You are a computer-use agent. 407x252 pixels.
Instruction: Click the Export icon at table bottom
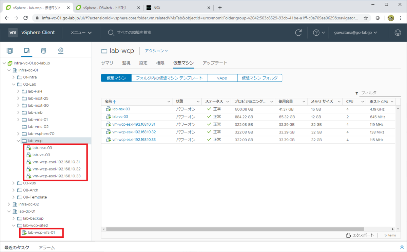(x=348, y=235)
